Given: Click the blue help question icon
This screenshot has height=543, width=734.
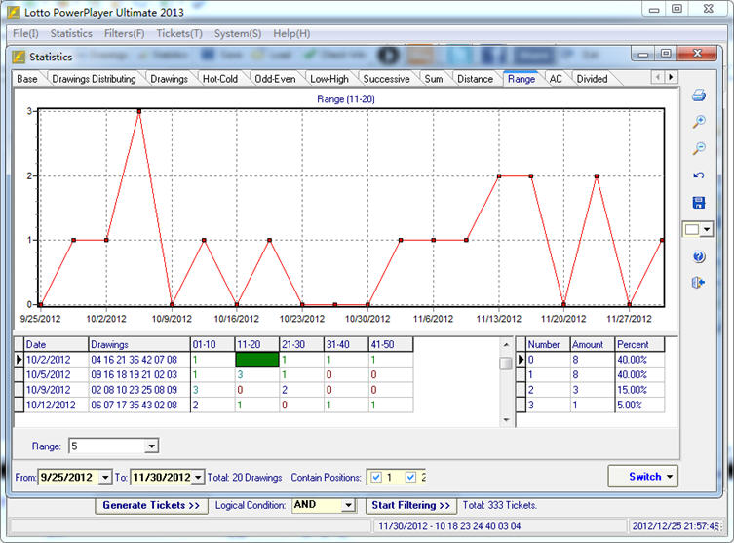Looking at the screenshot, I should tap(699, 256).
